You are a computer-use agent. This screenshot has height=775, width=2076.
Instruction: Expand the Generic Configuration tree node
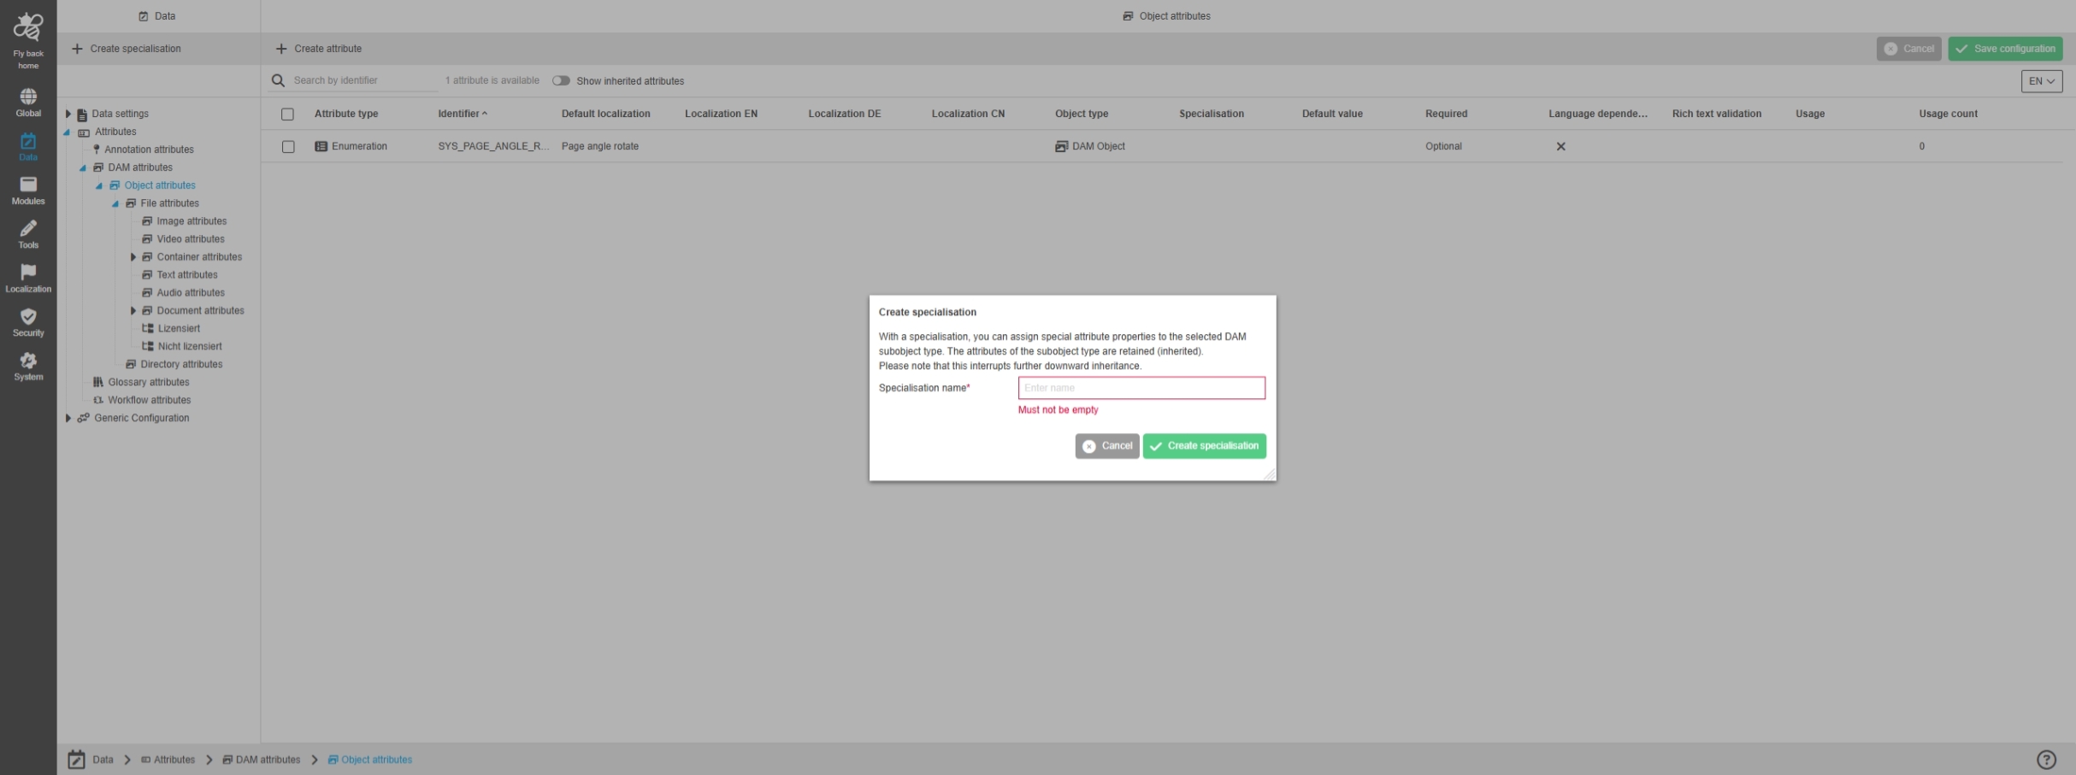pos(68,418)
